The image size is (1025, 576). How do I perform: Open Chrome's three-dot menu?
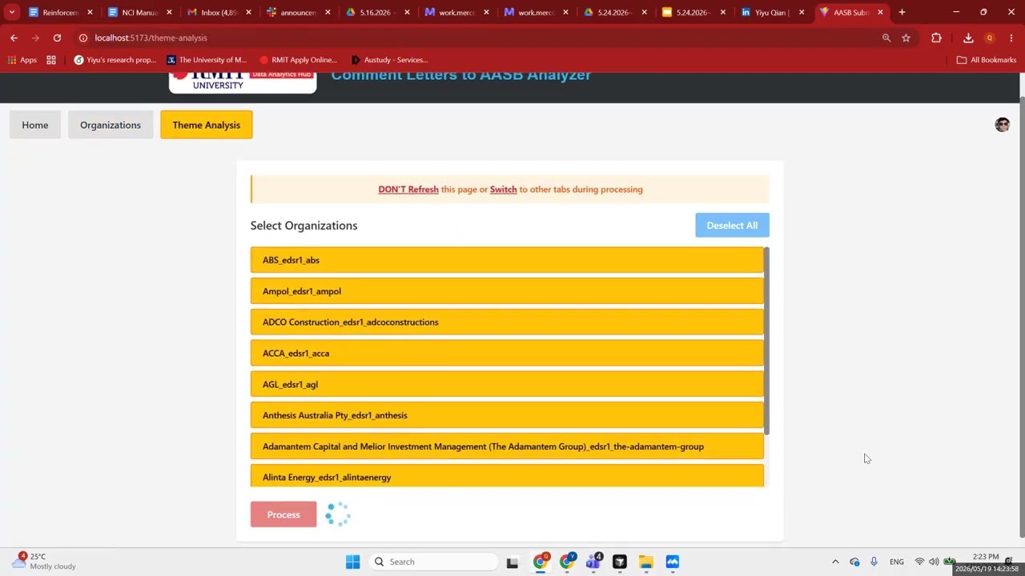1011,38
